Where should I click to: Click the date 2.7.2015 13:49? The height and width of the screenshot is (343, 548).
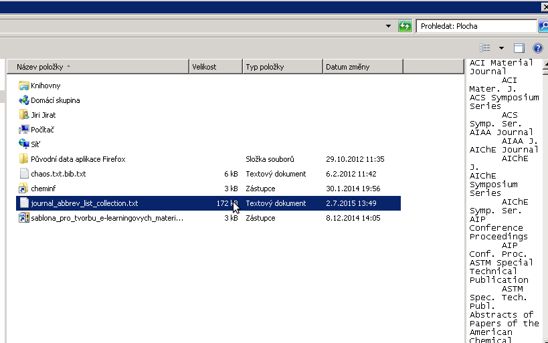pyautogui.click(x=351, y=203)
